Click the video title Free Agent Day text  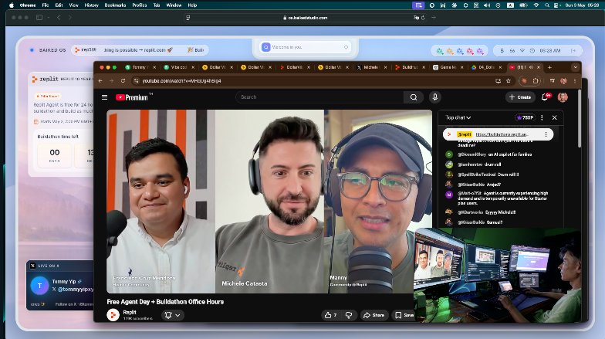click(x=165, y=301)
